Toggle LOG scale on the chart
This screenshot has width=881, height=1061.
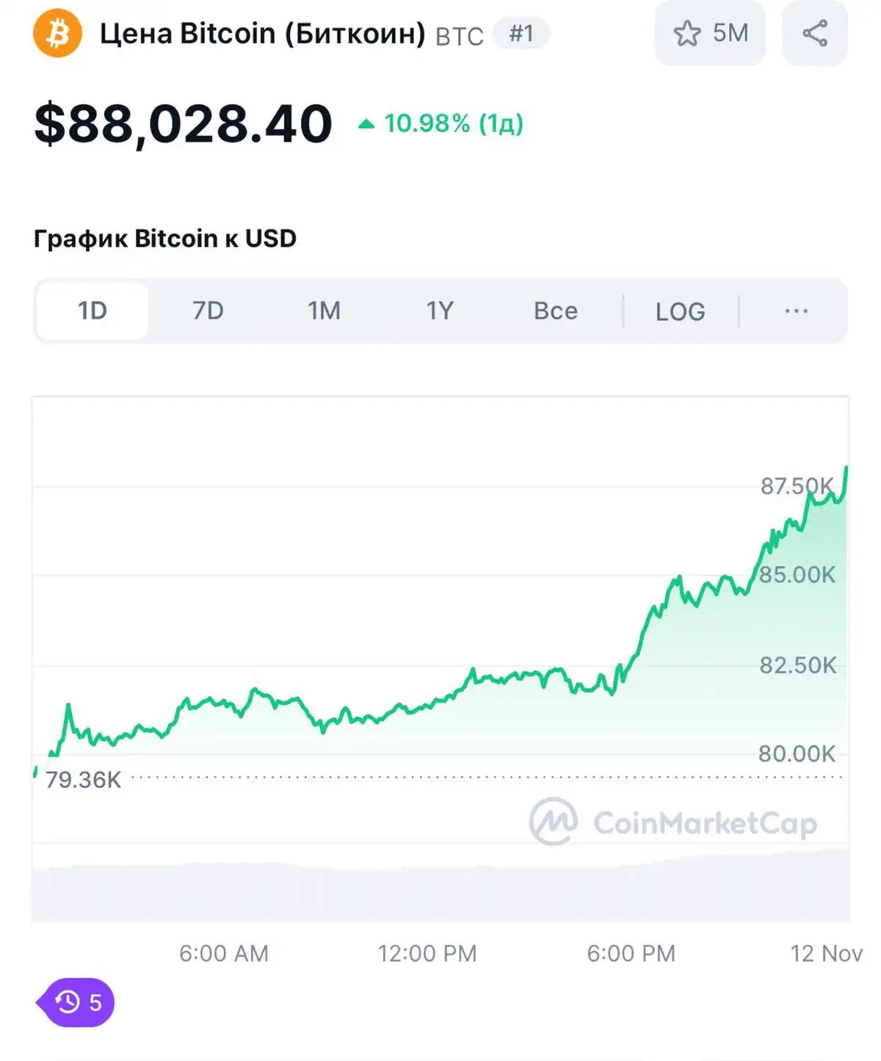pos(681,311)
